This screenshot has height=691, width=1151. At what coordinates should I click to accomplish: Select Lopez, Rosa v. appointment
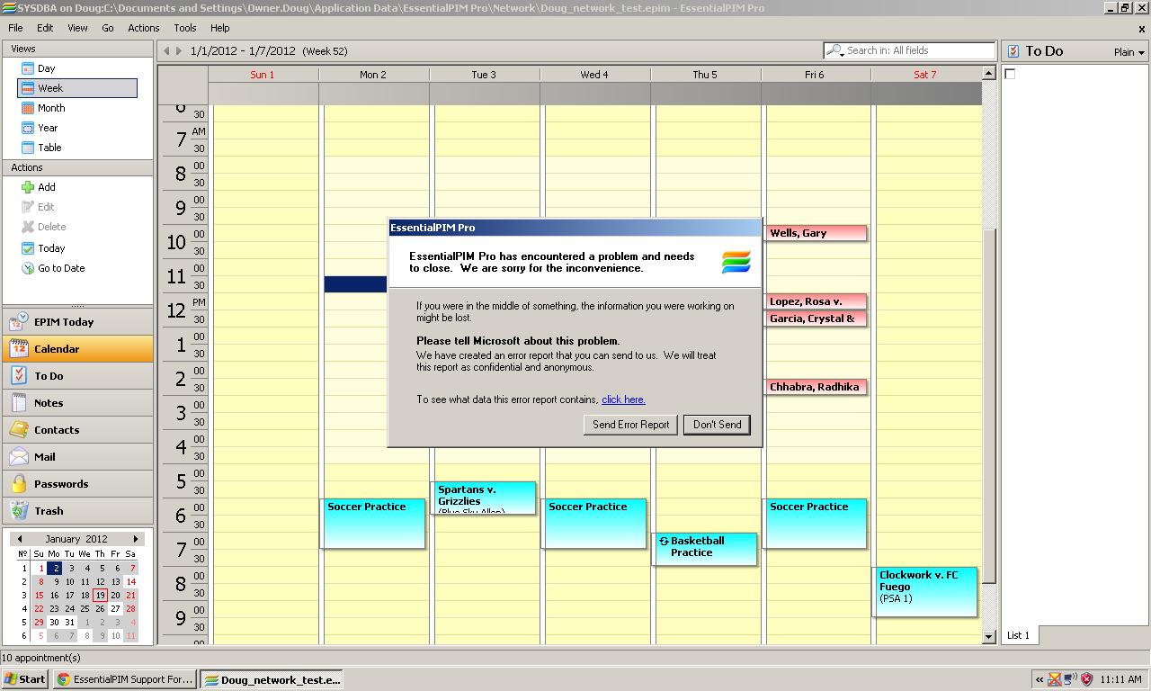(x=816, y=301)
